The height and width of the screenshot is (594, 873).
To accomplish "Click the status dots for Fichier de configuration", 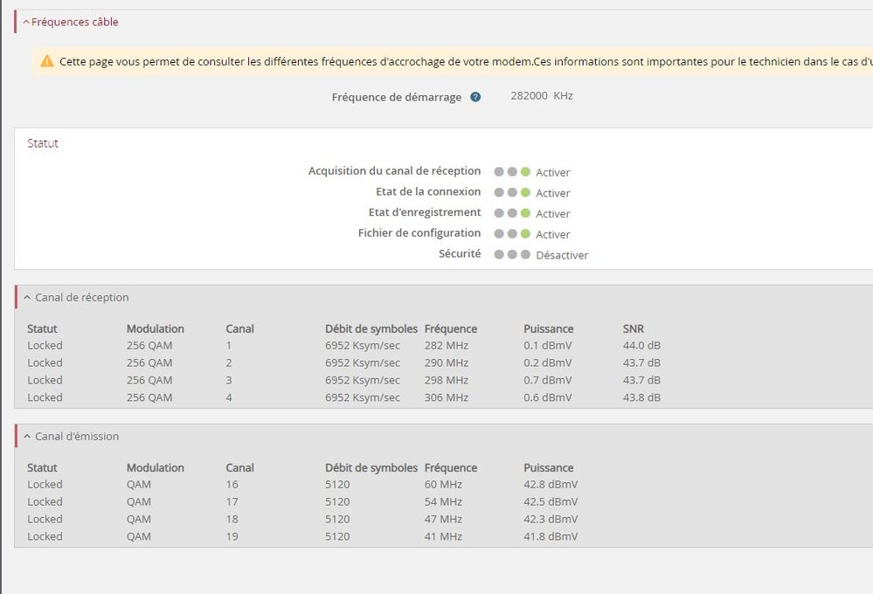I will [511, 234].
